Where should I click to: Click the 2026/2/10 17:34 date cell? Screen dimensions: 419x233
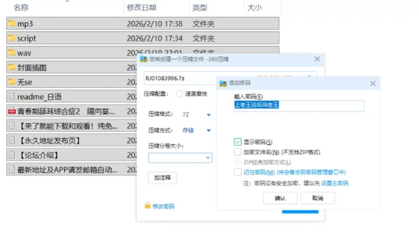click(x=155, y=38)
